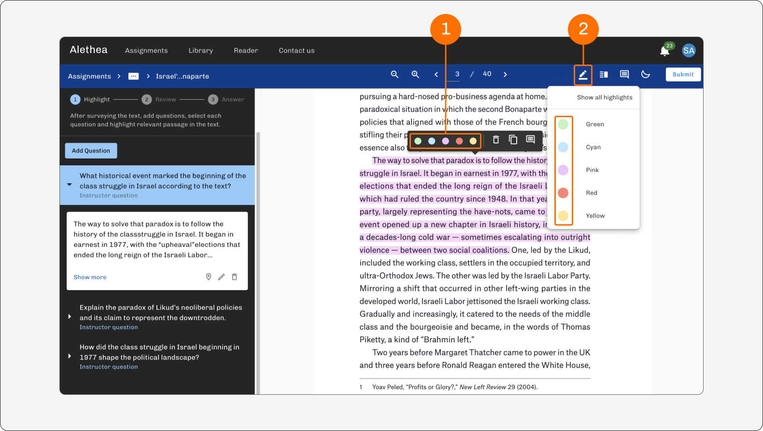Delete highlight using popup trash icon
This screenshot has height=431, width=763.
tap(496, 140)
